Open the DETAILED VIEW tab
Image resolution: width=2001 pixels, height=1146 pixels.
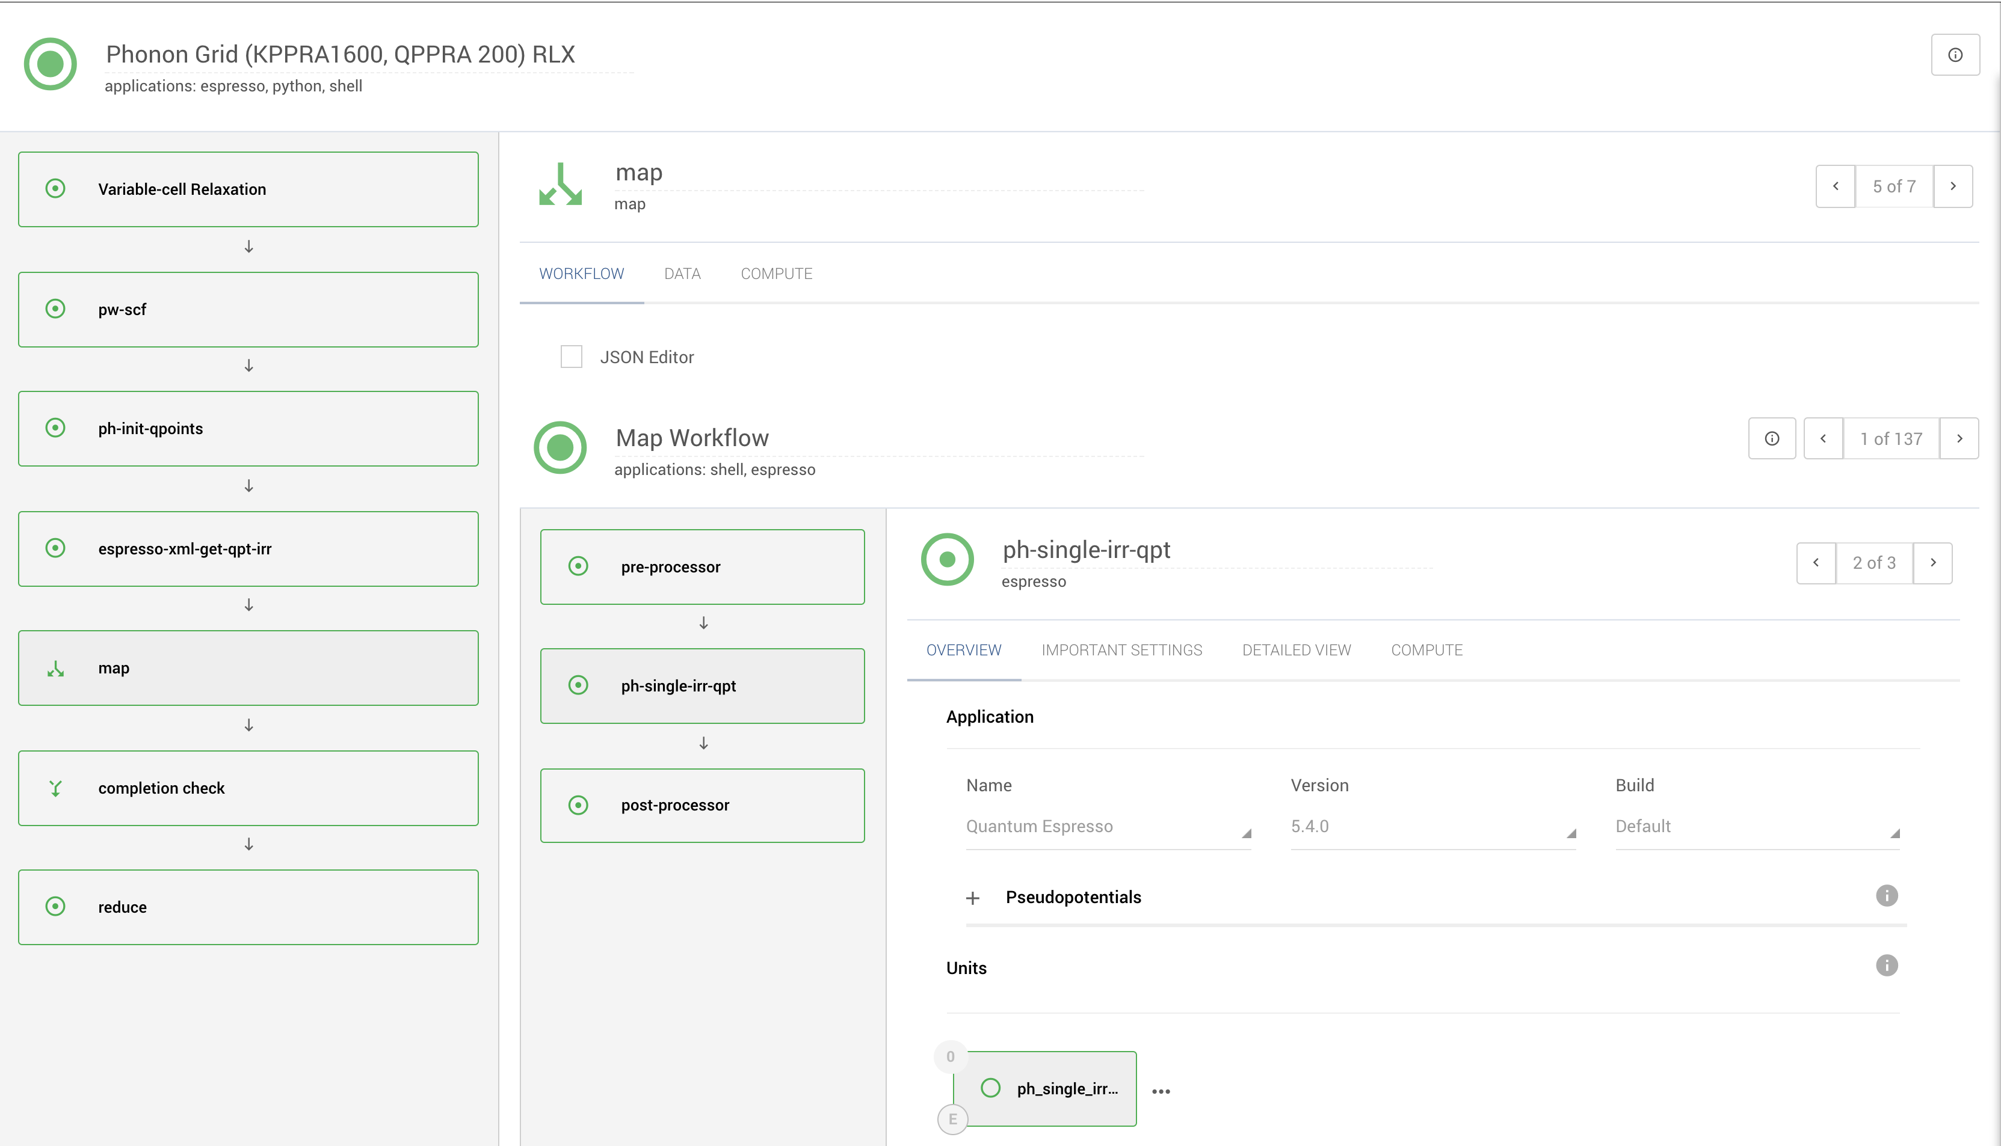(x=1296, y=650)
